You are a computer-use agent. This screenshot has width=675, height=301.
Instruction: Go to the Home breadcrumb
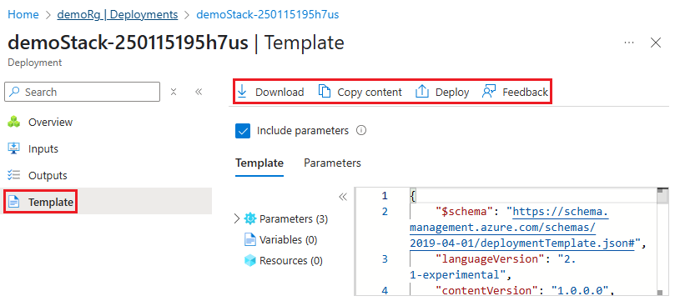click(x=23, y=14)
